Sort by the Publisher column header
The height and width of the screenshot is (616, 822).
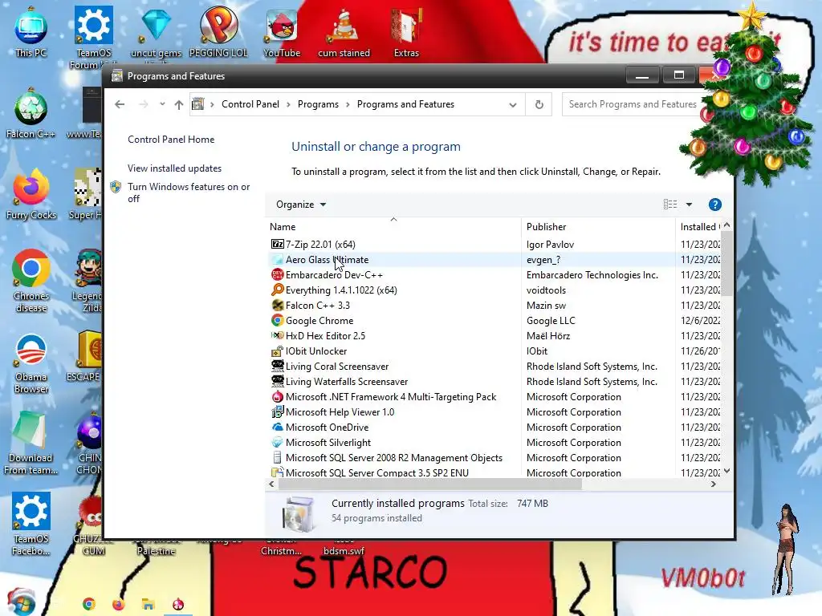click(598, 226)
